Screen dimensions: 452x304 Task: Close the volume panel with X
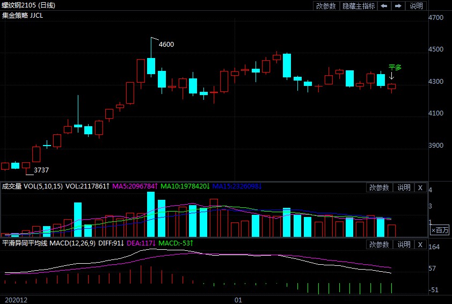(x=420, y=187)
